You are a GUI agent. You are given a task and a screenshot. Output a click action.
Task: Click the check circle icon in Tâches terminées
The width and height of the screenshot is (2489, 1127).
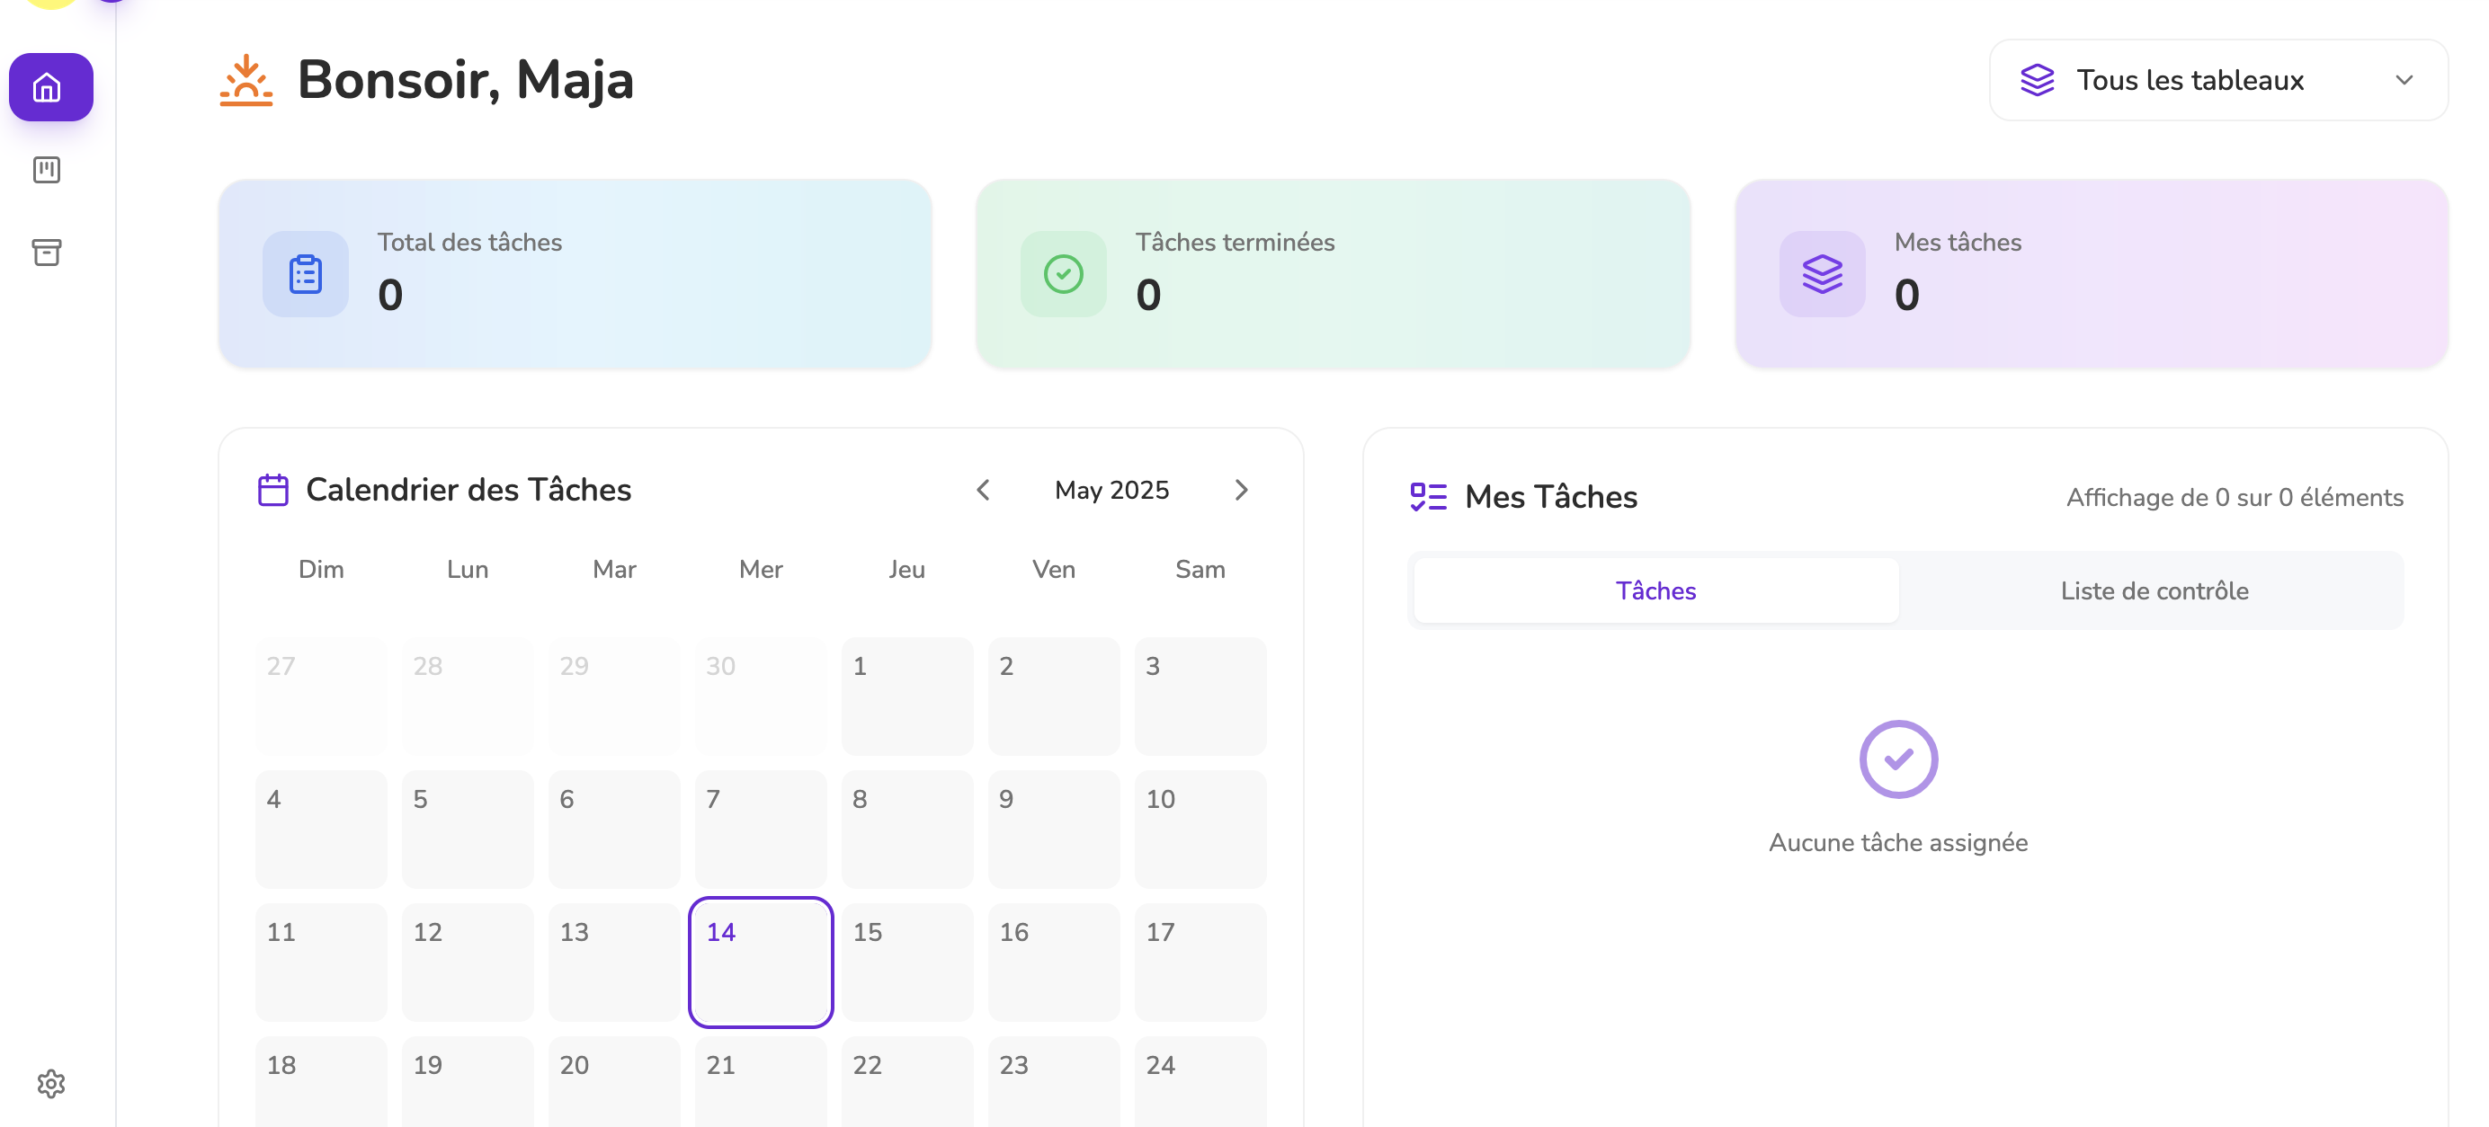coord(1063,274)
